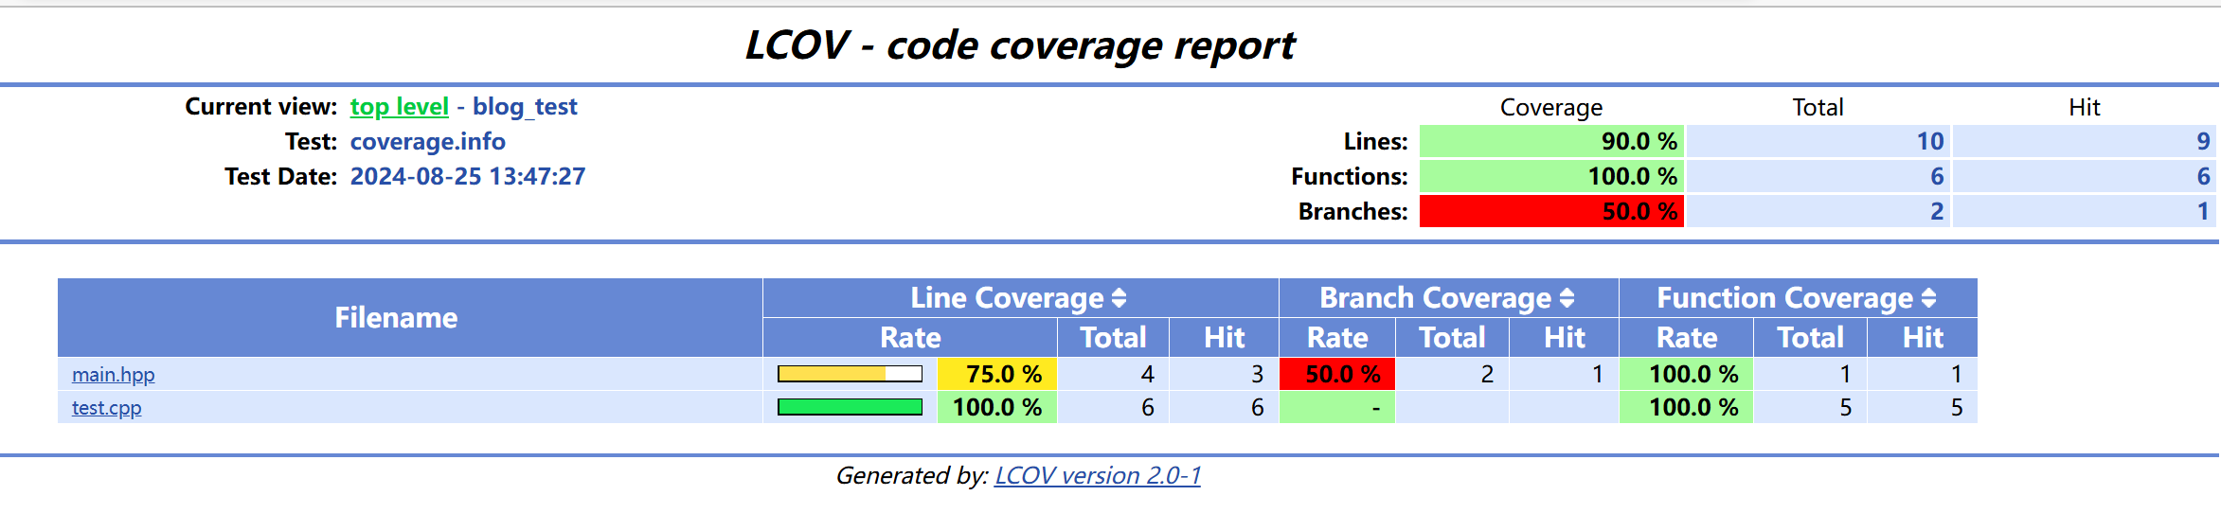Click the blog_test view name
This screenshot has height=531, width=2221.
525,107
